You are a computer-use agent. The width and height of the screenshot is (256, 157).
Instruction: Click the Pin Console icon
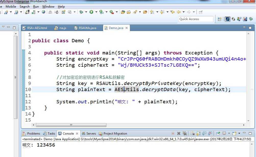tap(218, 133)
